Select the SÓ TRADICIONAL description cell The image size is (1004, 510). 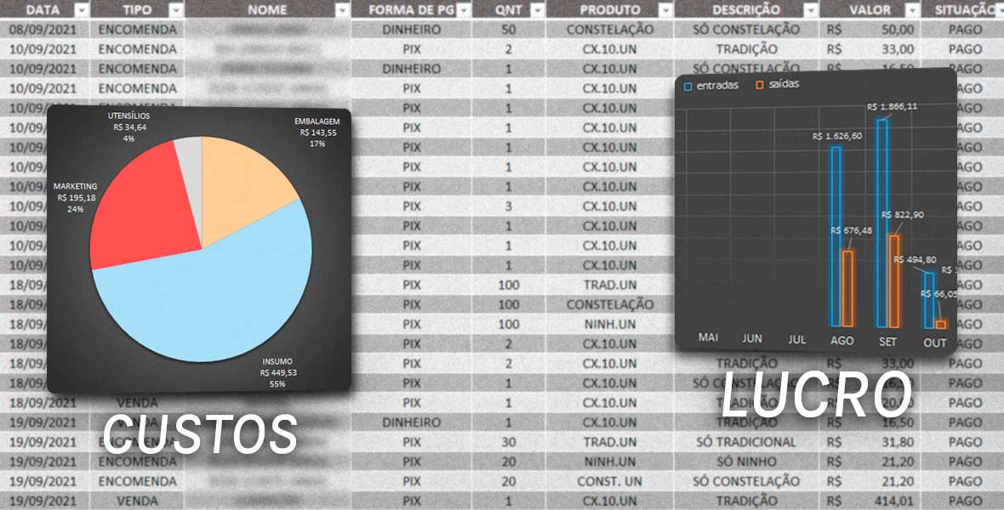pyautogui.click(x=745, y=442)
